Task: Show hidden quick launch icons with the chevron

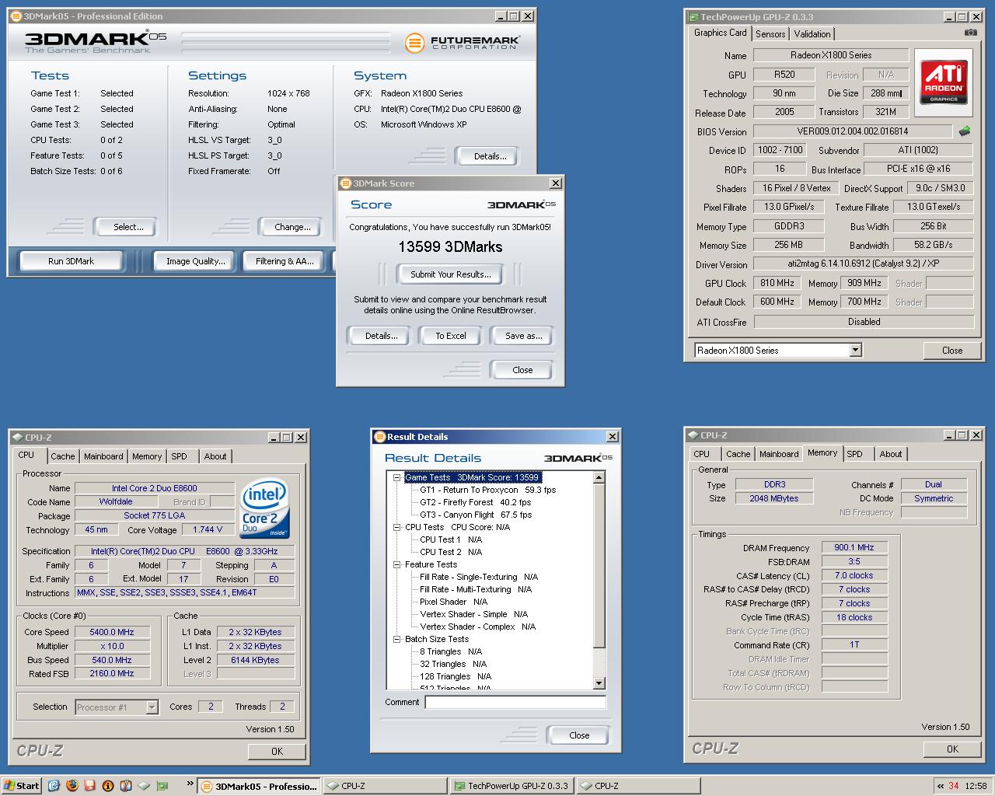Action: coord(190,785)
